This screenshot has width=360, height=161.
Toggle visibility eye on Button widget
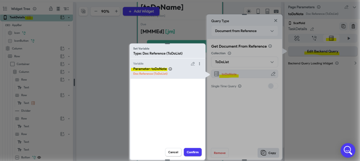(39, 157)
